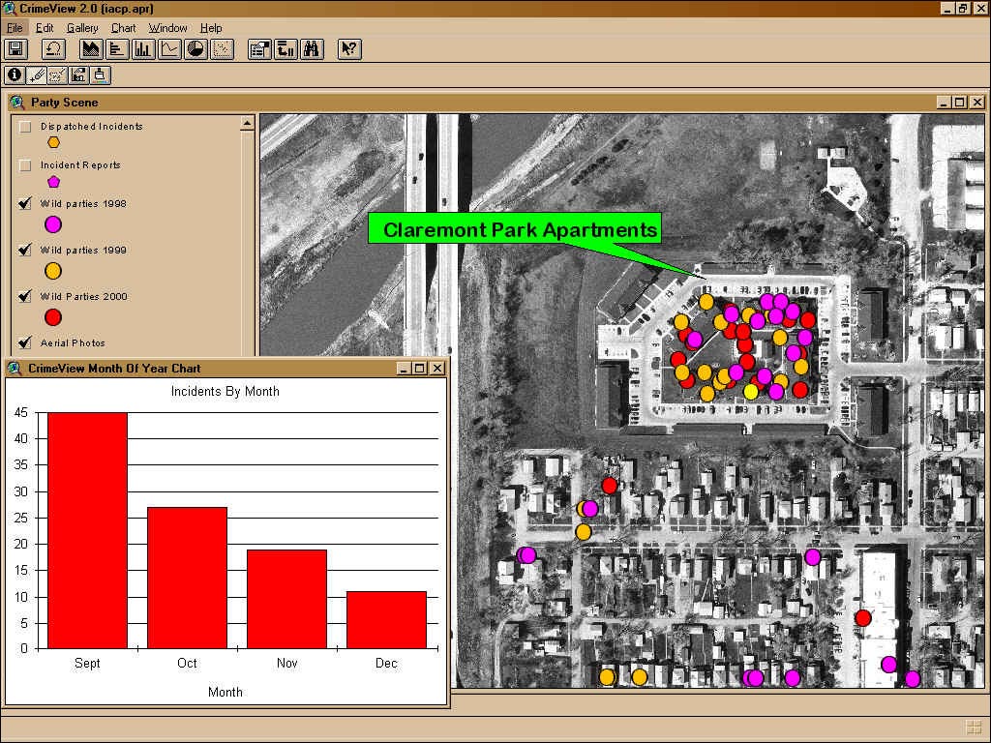Open the Window menu
The height and width of the screenshot is (743, 991).
pyautogui.click(x=167, y=28)
